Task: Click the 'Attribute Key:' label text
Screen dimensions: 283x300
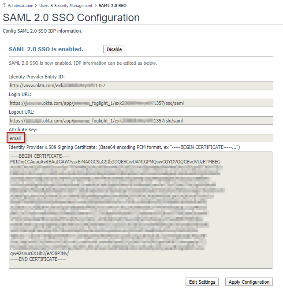Action: tap(23, 130)
